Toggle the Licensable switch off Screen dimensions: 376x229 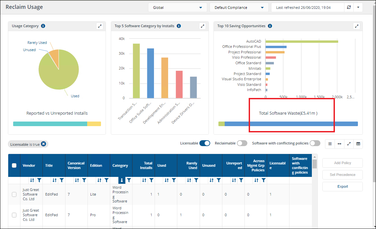click(205, 143)
